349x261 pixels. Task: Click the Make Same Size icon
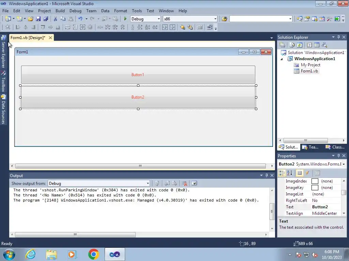point(82,27)
